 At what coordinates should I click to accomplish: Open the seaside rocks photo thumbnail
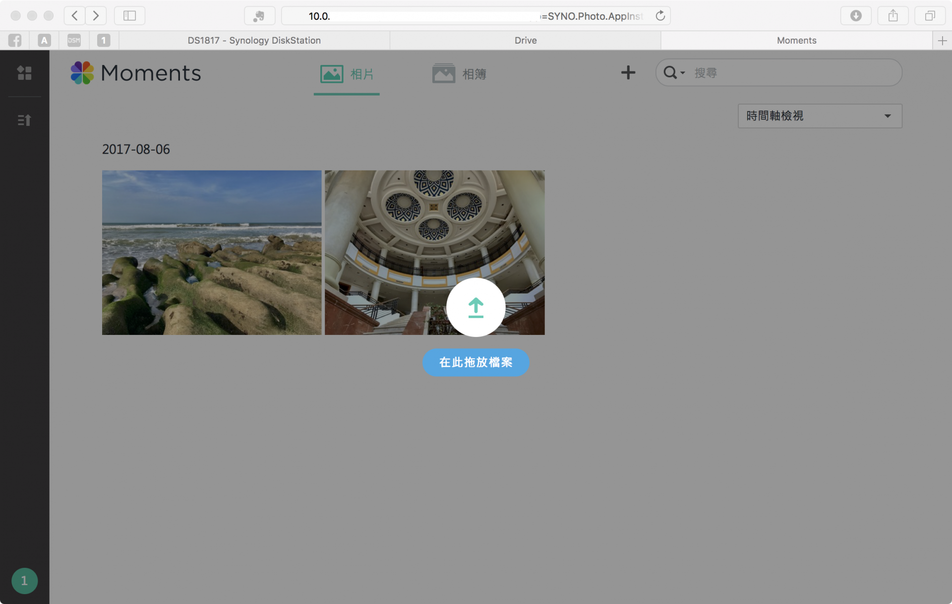click(x=212, y=252)
